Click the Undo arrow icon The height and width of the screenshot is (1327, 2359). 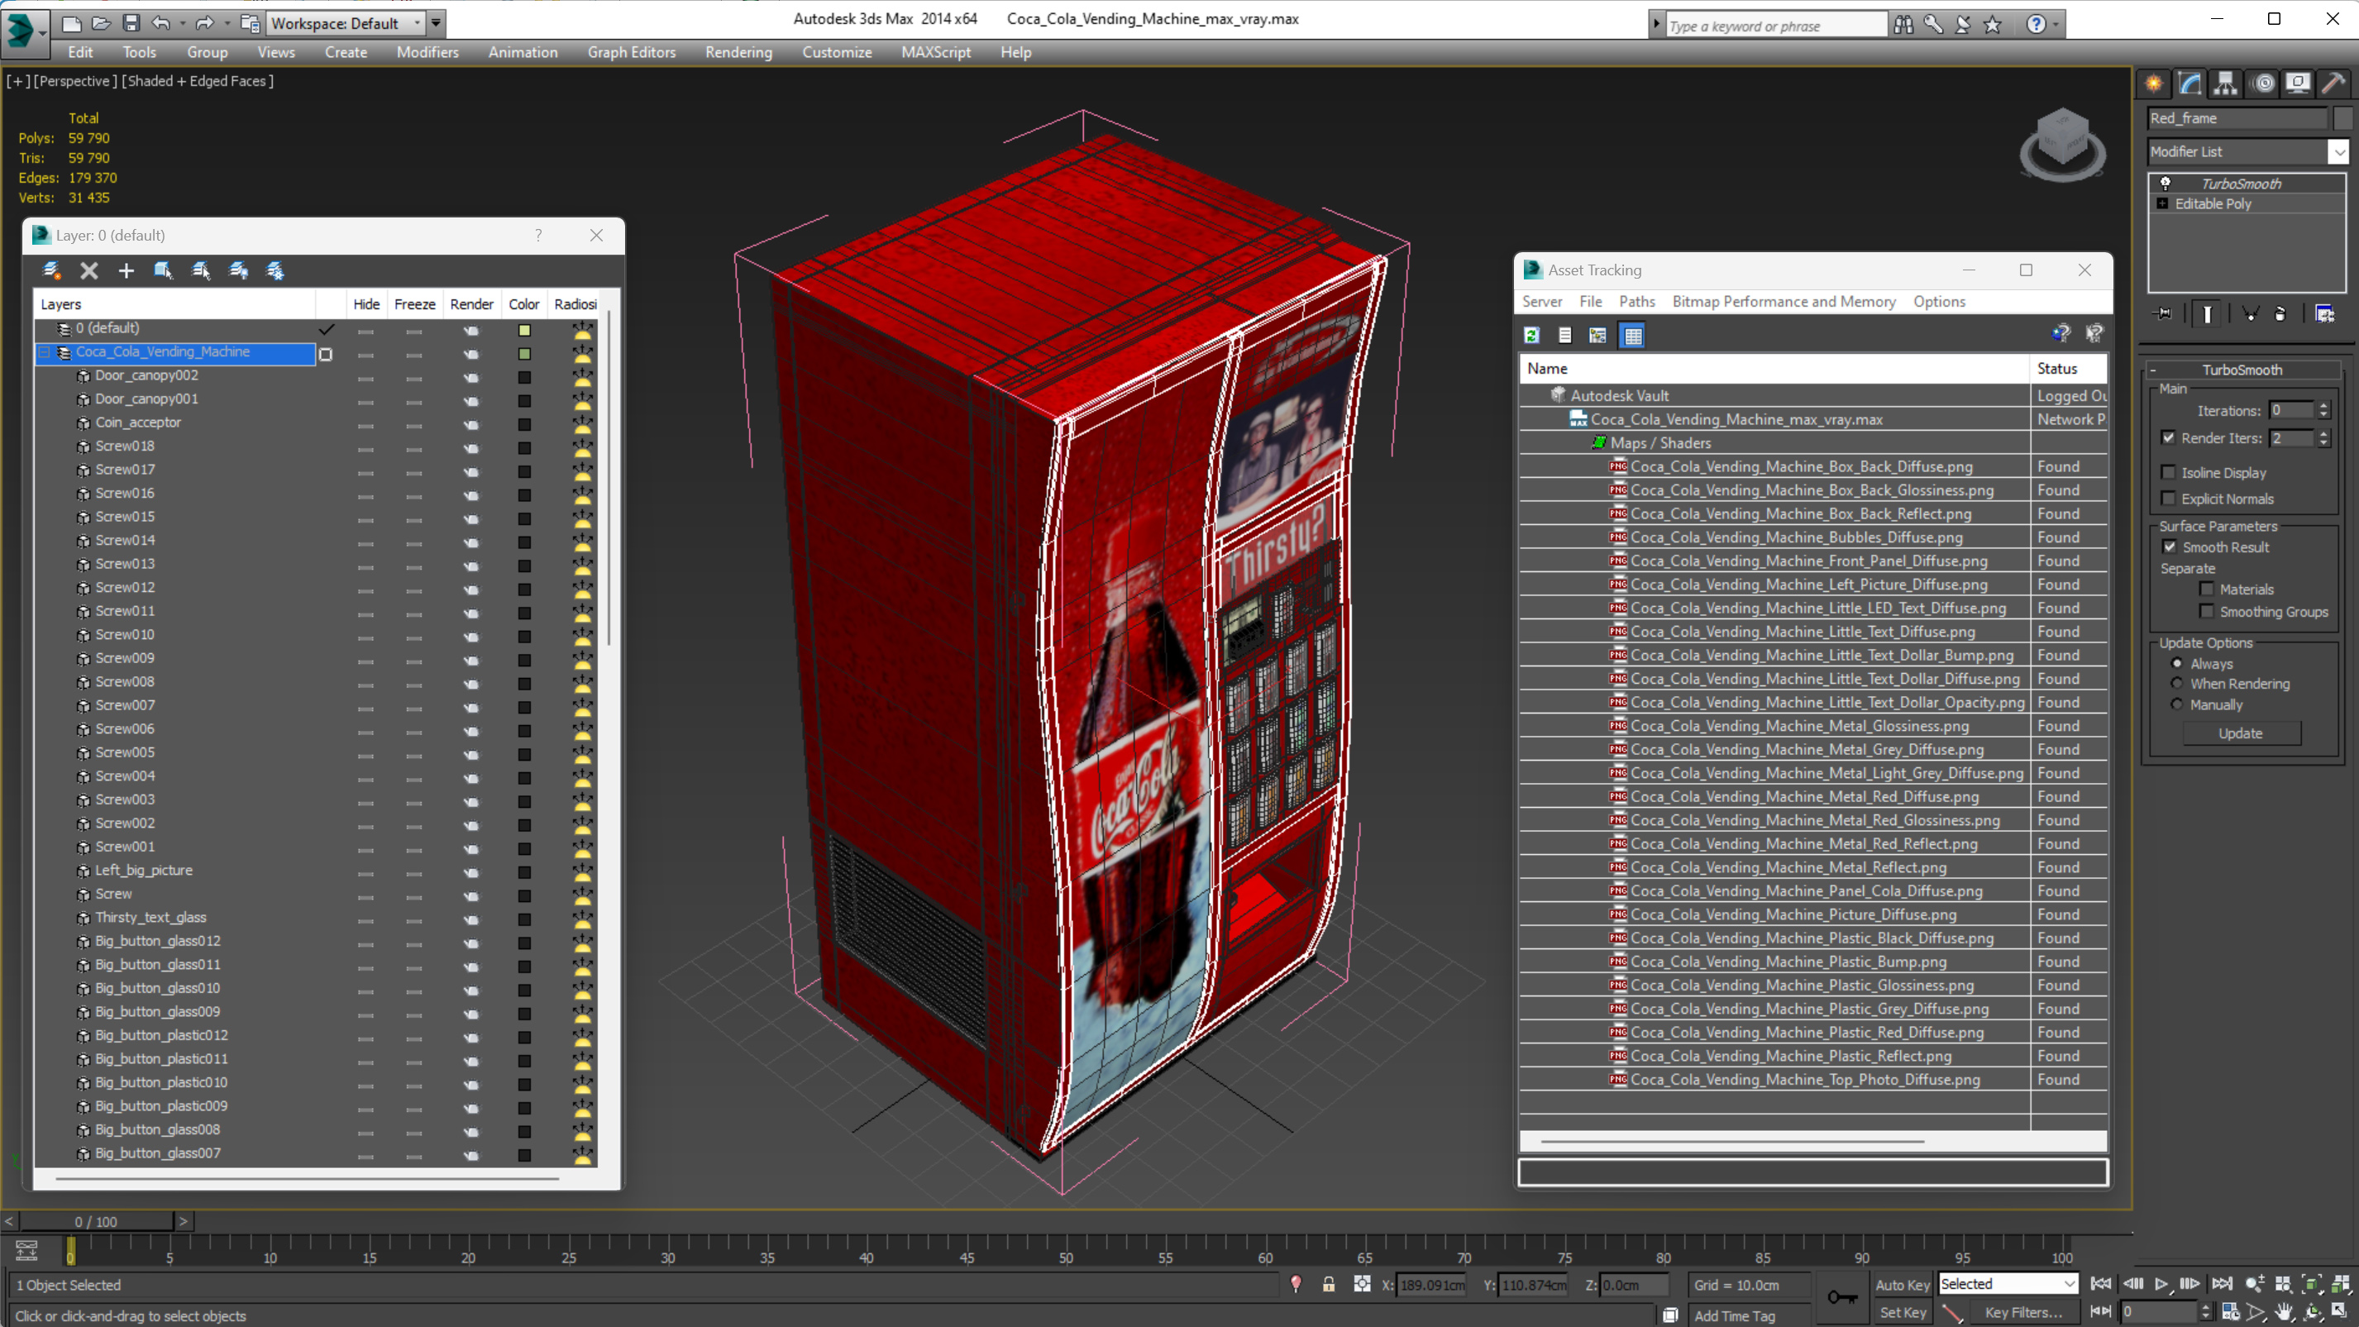[160, 23]
